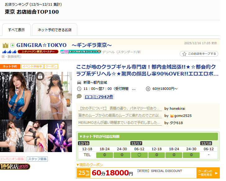Click the イベント開催中 tag
226x181 pixels.
32,67
